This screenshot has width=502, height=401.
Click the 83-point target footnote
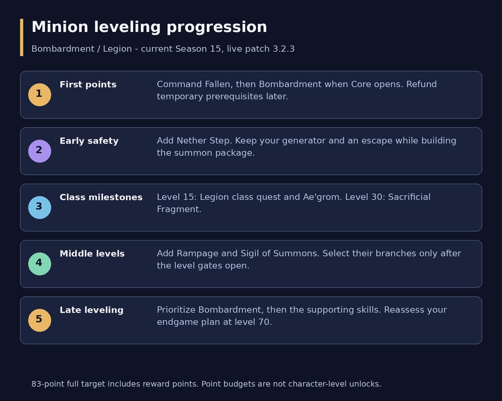pyautogui.click(x=206, y=384)
